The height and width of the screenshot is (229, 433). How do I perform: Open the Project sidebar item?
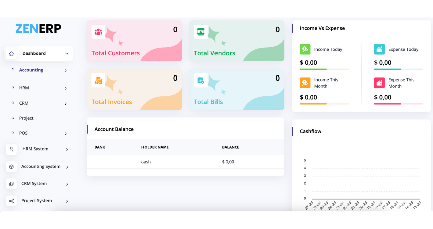26,118
